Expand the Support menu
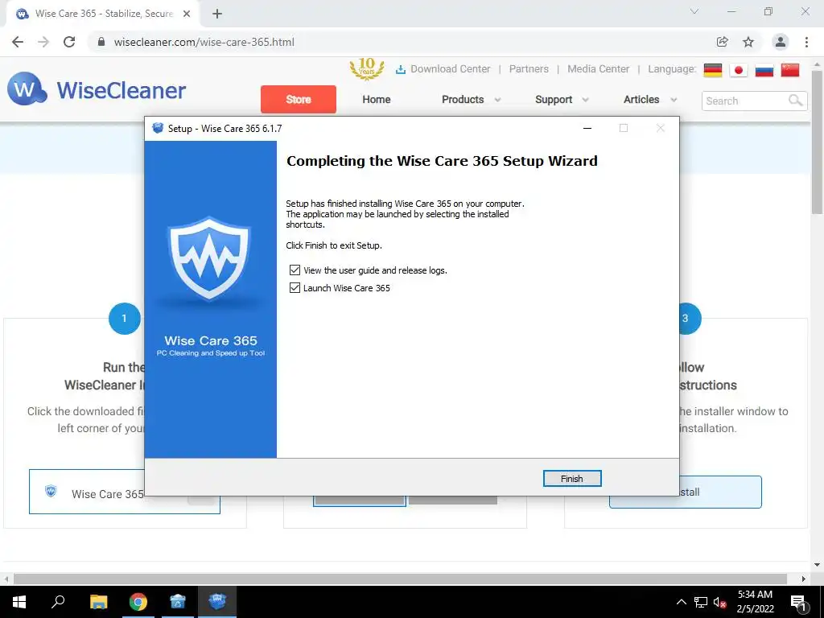 562,99
